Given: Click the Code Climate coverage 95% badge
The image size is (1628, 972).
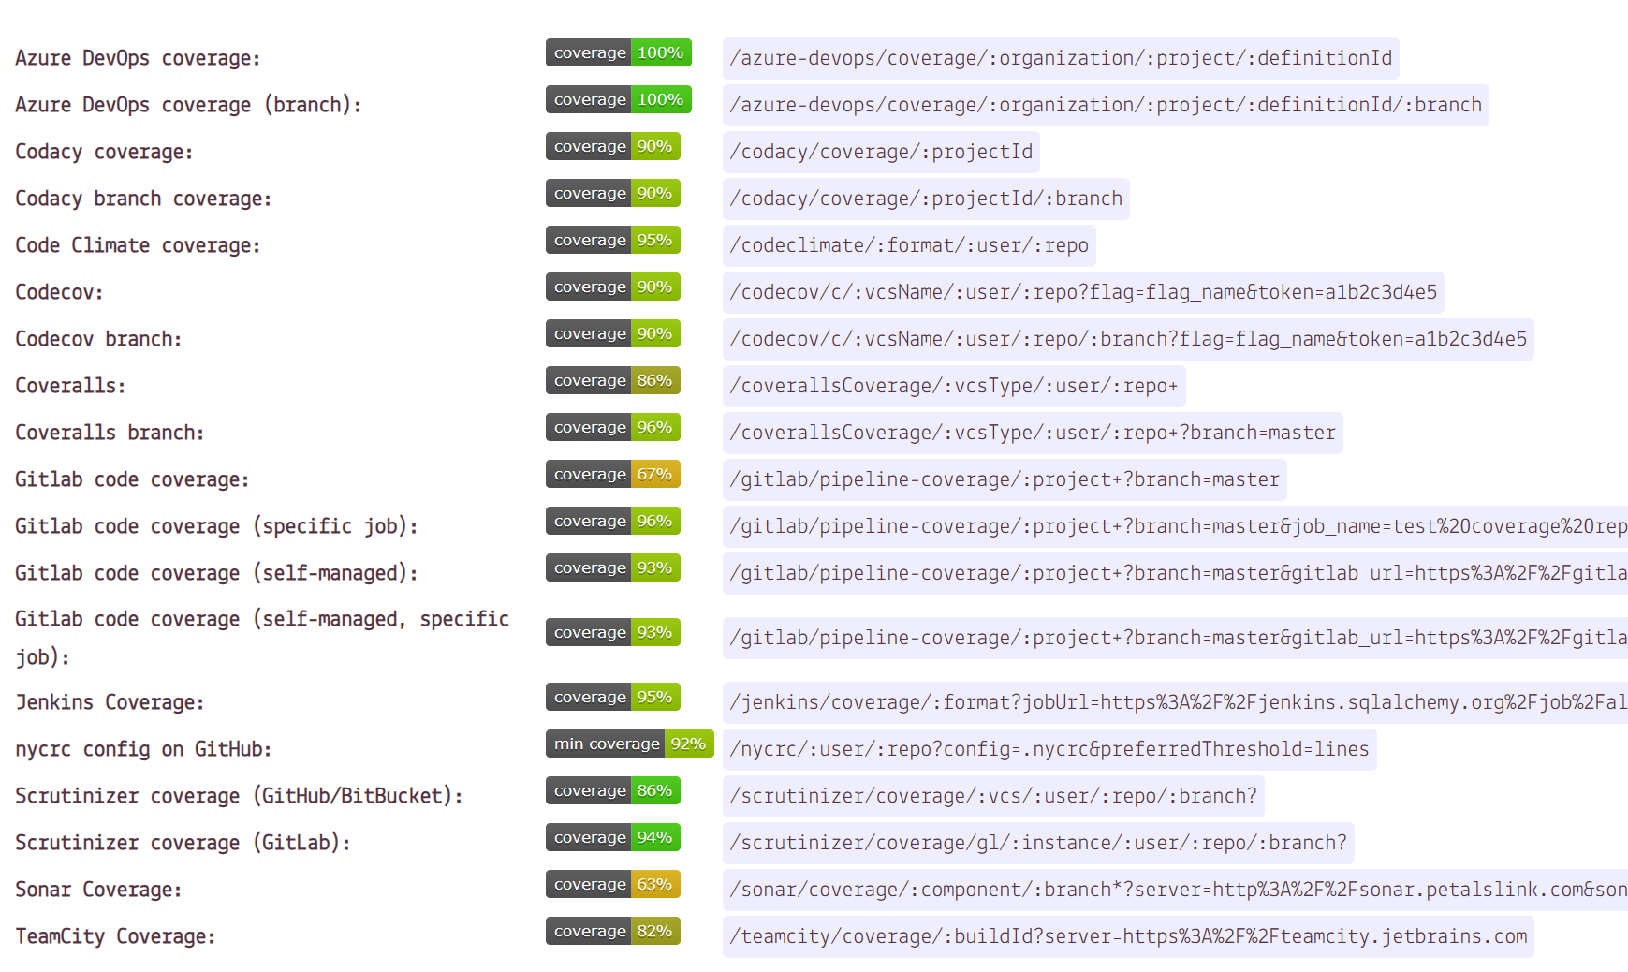Looking at the screenshot, I should point(613,240).
